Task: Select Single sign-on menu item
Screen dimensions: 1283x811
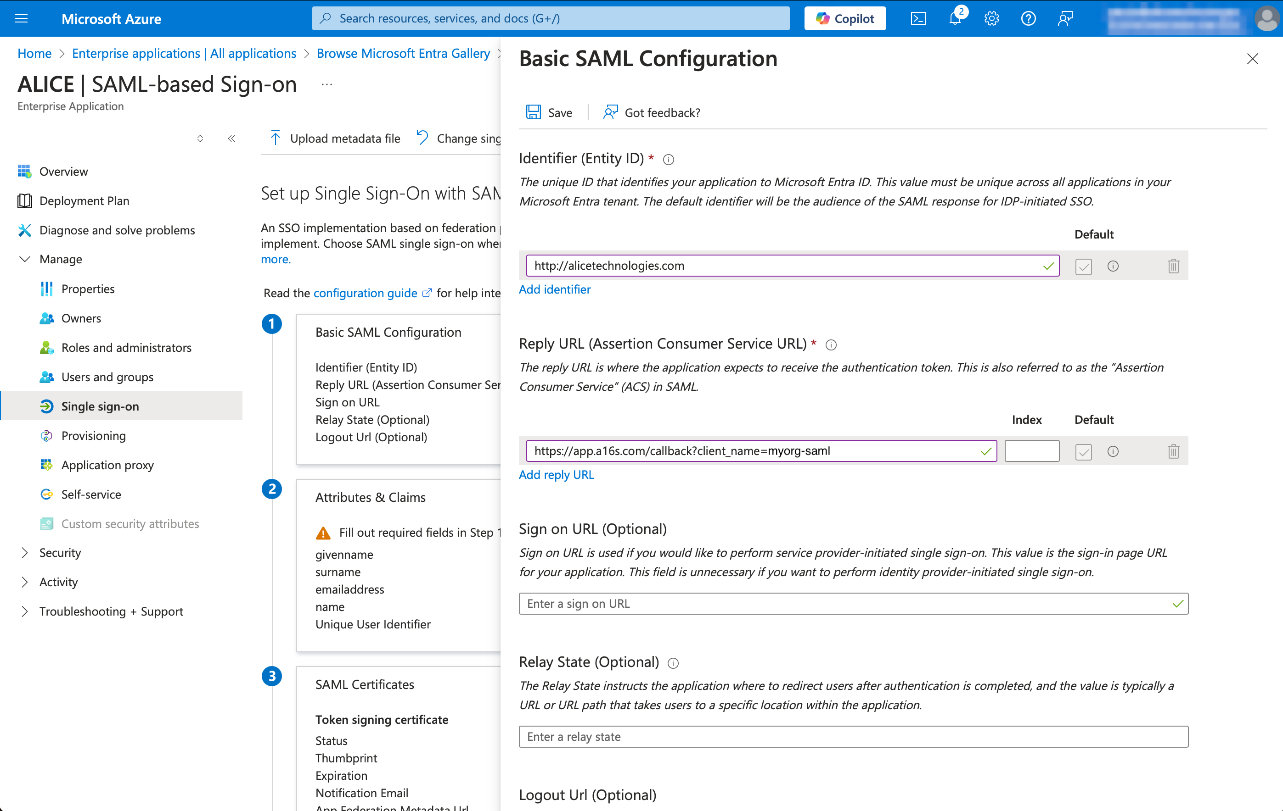Action: point(121,406)
